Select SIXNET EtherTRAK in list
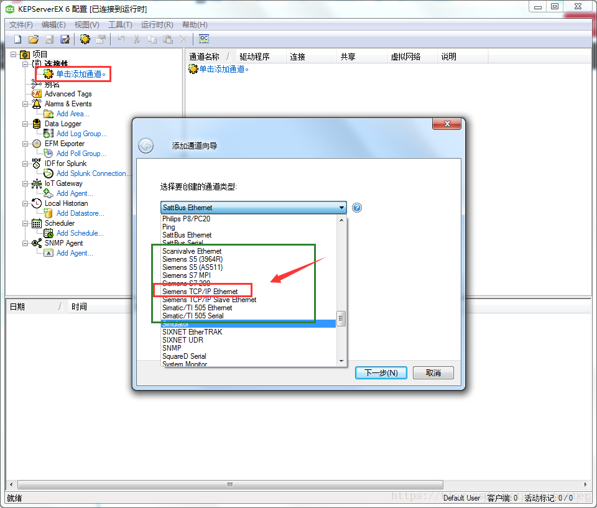This screenshot has width=597, height=508. pyautogui.click(x=249, y=332)
